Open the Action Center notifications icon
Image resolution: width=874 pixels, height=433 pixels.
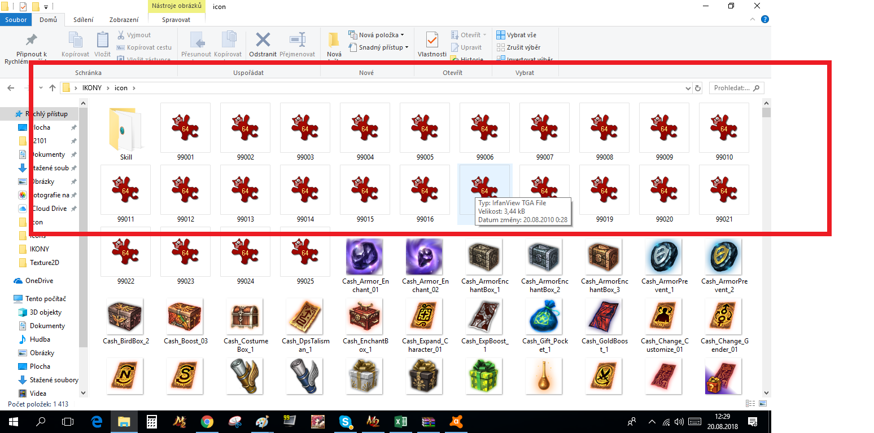click(x=752, y=422)
